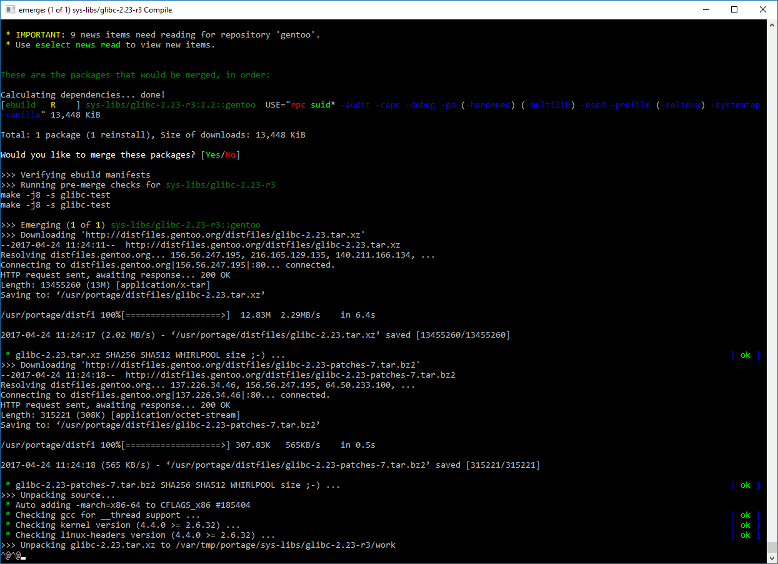Image resolution: width=778 pixels, height=564 pixels.
Task: Click 'Auto adding -march=x86-64 to CFLAGS_x86' line
Action: [128, 505]
